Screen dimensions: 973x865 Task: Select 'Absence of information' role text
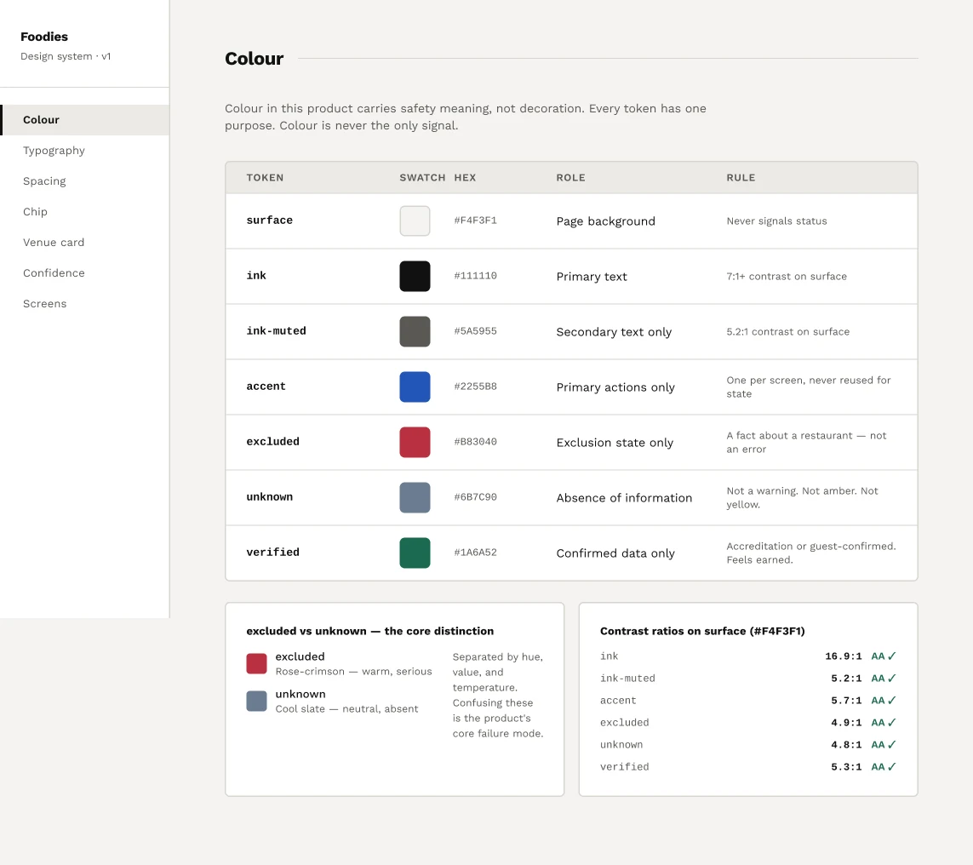(x=624, y=498)
